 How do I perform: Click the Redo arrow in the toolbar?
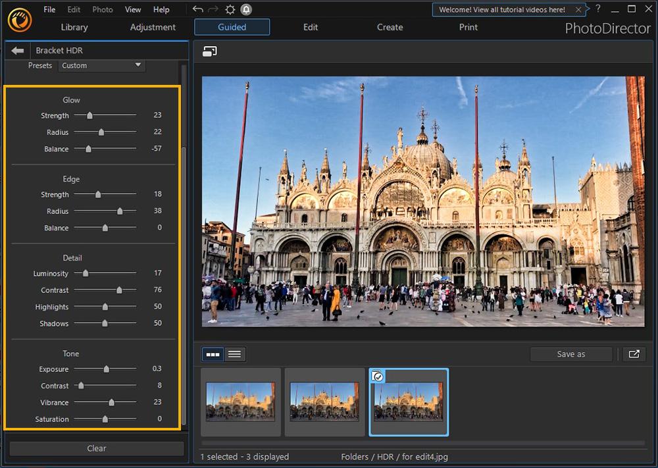click(x=212, y=9)
